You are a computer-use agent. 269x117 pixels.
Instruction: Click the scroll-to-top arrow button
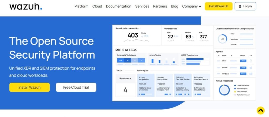coord(260,110)
